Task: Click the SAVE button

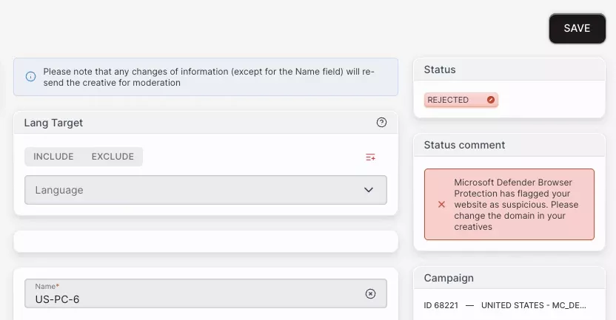Action: pyautogui.click(x=577, y=28)
